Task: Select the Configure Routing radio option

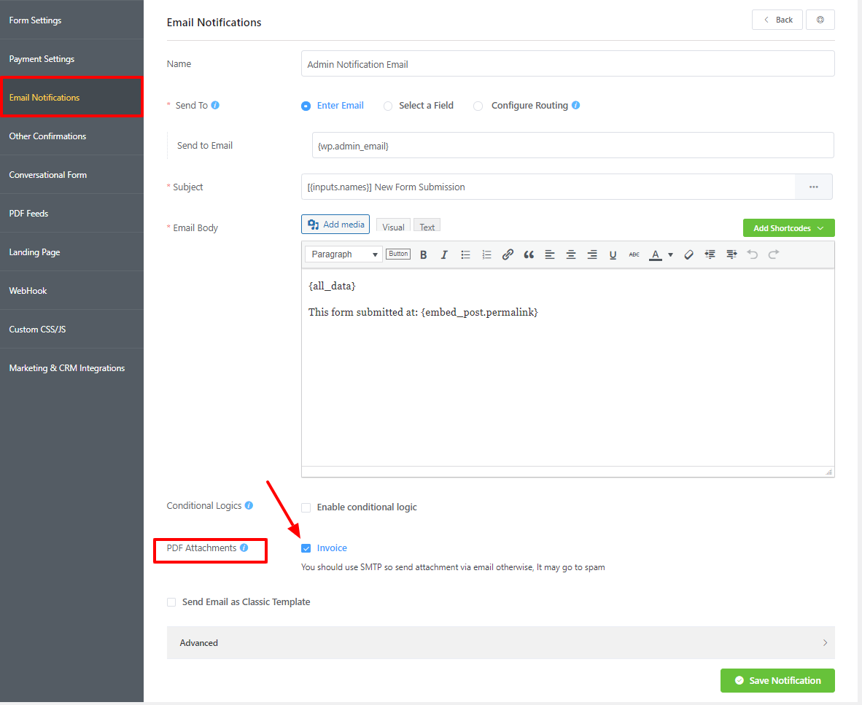Action: pyautogui.click(x=478, y=106)
